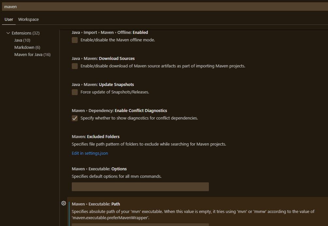Click the Maven Executable Path title
Image resolution: width=328 pixels, height=226 pixels.
click(x=96, y=204)
